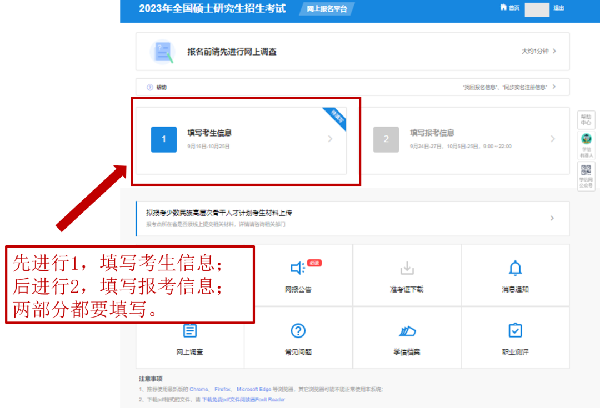Open the 学信档案 icon

click(407, 331)
